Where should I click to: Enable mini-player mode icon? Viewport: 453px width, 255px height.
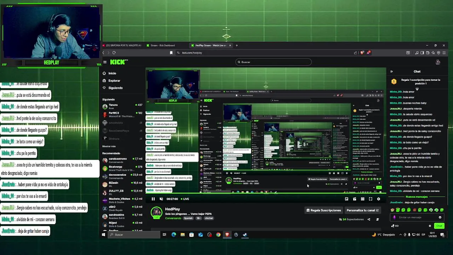click(346, 199)
